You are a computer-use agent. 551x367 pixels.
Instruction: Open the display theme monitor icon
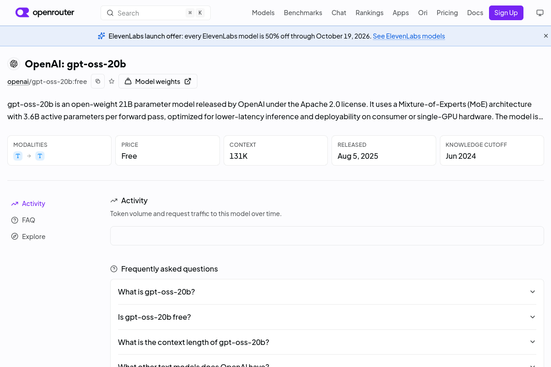(540, 13)
